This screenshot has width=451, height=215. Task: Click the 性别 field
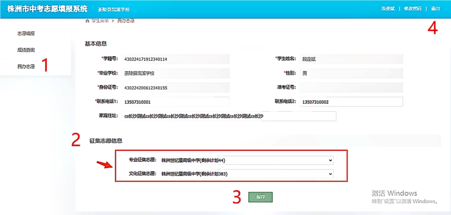(x=351, y=73)
